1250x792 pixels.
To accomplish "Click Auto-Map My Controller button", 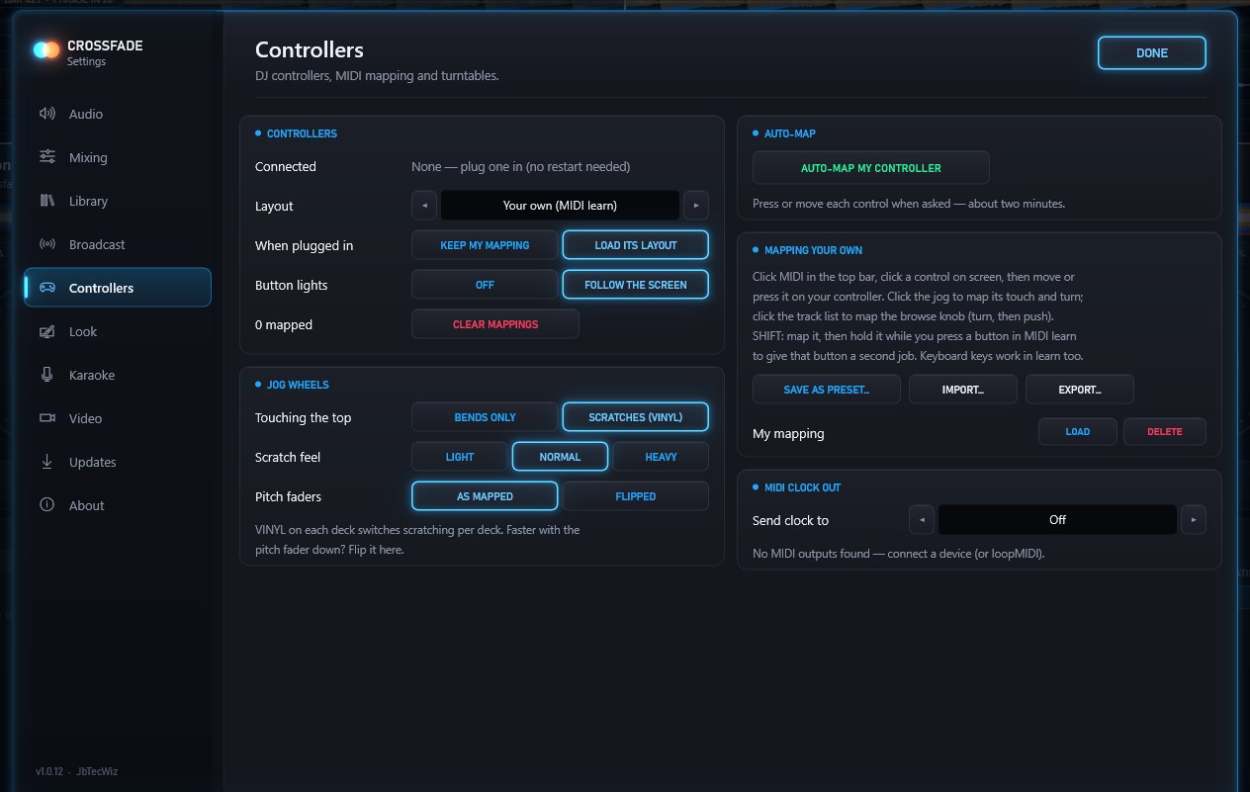I will click(x=871, y=168).
